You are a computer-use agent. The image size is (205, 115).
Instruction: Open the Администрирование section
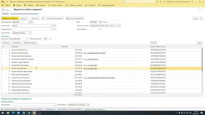click(x=107, y=5)
